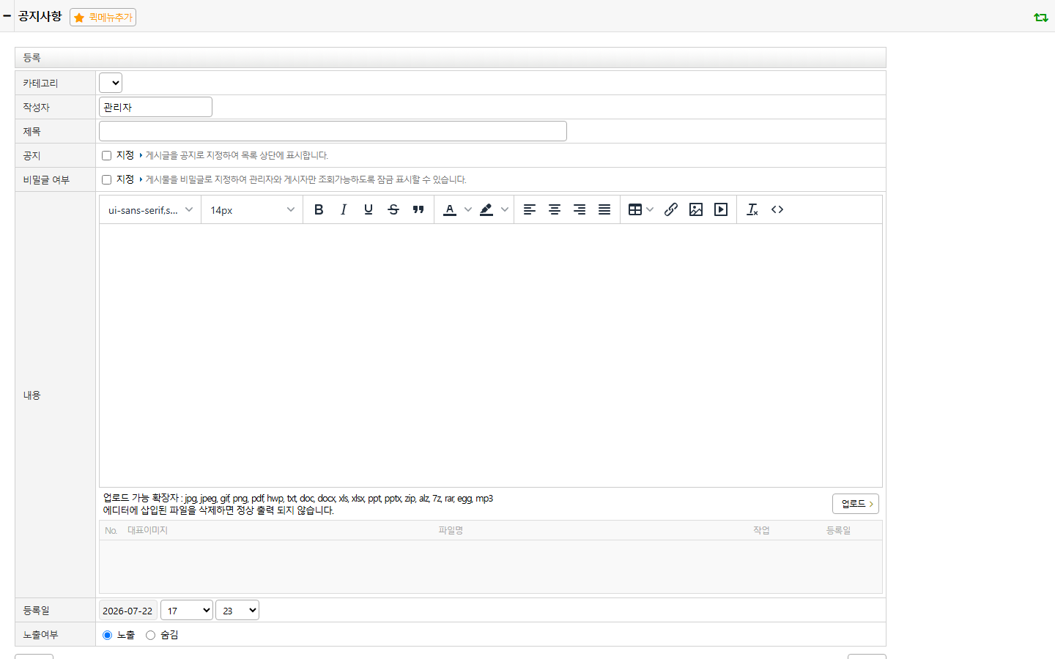Click the 대표이미지 column header

coord(147,530)
